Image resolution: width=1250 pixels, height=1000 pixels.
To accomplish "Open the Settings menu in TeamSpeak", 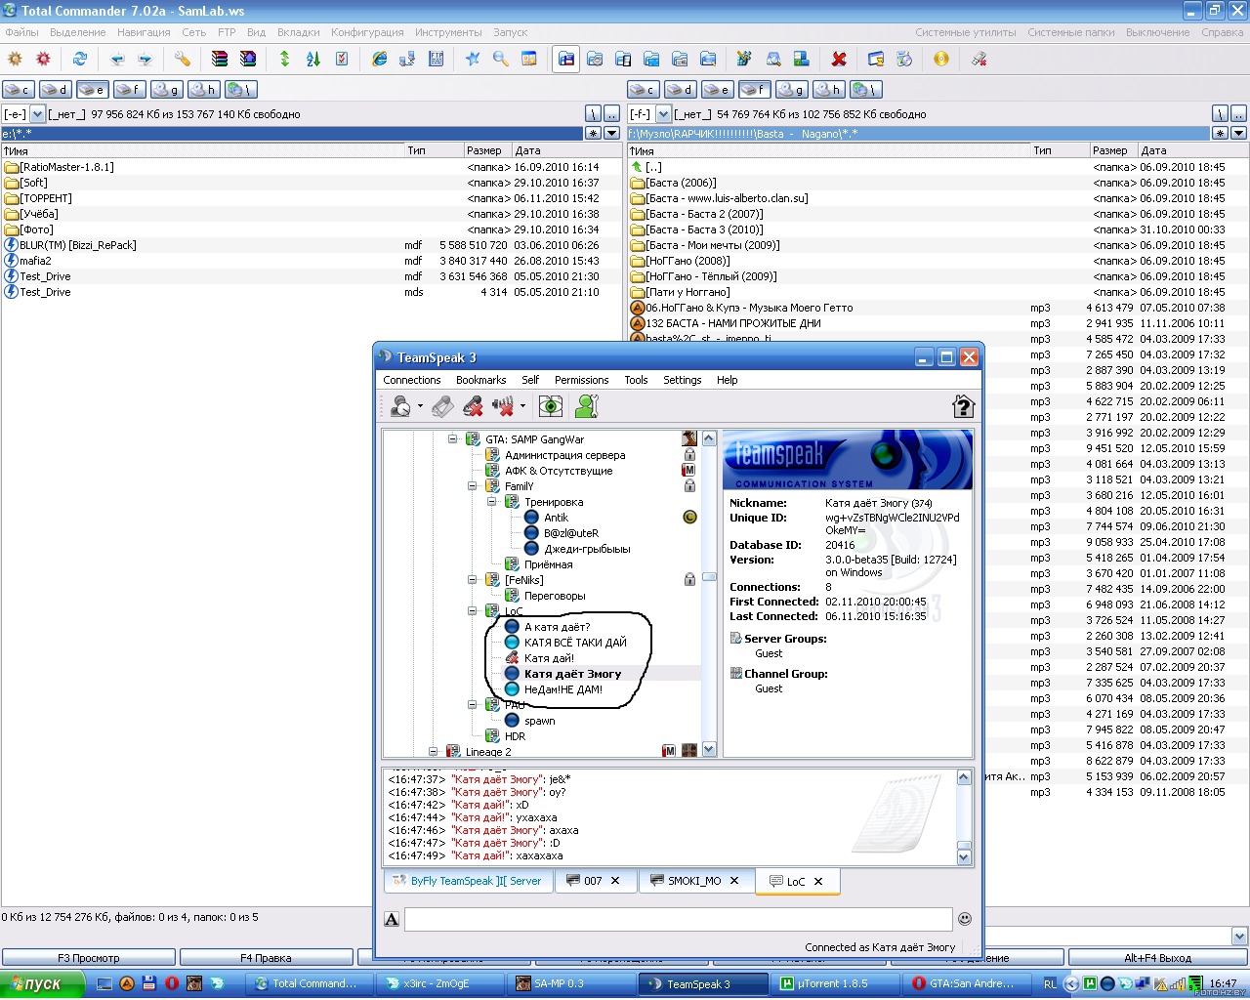I will (x=682, y=380).
